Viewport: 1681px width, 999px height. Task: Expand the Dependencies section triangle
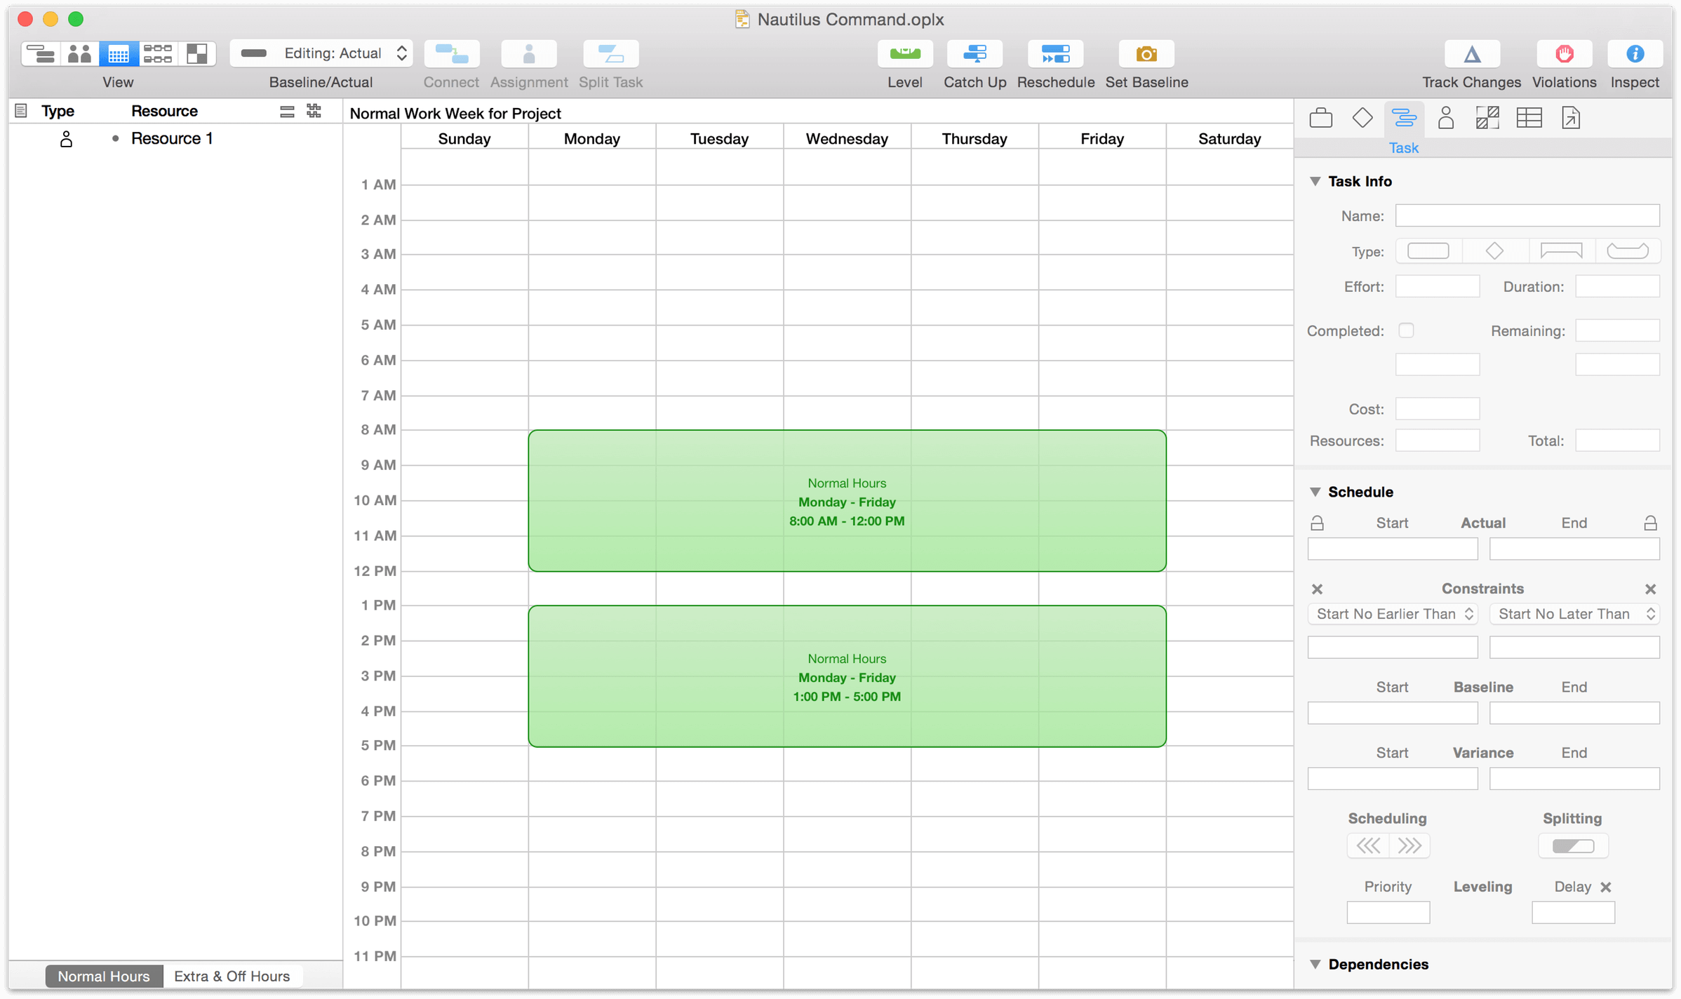click(1315, 965)
